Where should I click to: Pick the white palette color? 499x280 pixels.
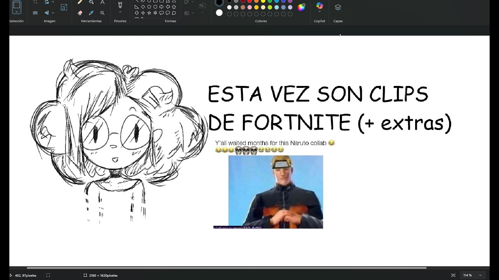[229, 7]
